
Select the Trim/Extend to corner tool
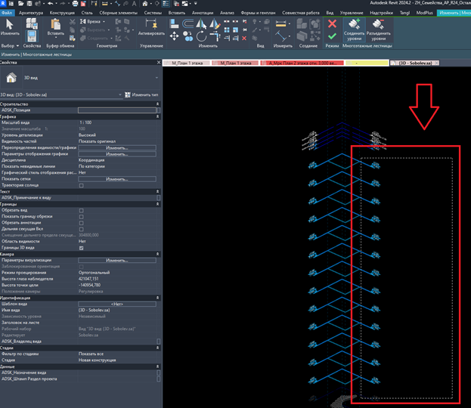pyautogui.click(x=215, y=36)
